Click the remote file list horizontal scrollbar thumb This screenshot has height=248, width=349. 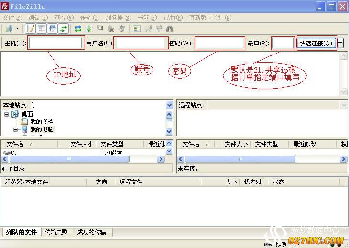coord(240,159)
